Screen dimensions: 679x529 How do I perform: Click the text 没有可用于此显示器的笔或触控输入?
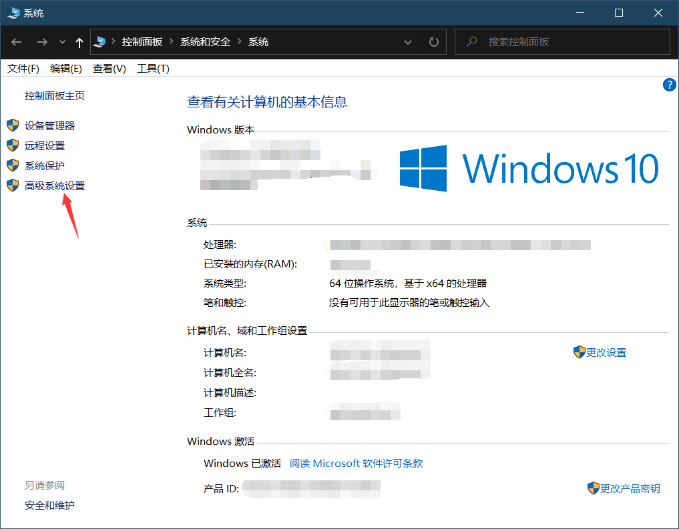coord(409,303)
